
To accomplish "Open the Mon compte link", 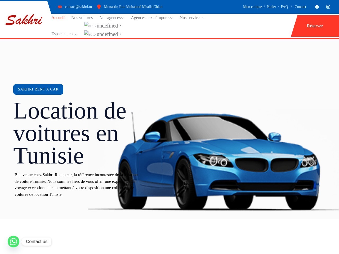I will click(x=252, y=7).
